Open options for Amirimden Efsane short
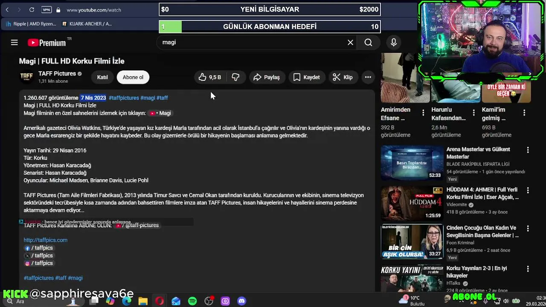The width and height of the screenshot is (546, 307). [x=423, y=113]
